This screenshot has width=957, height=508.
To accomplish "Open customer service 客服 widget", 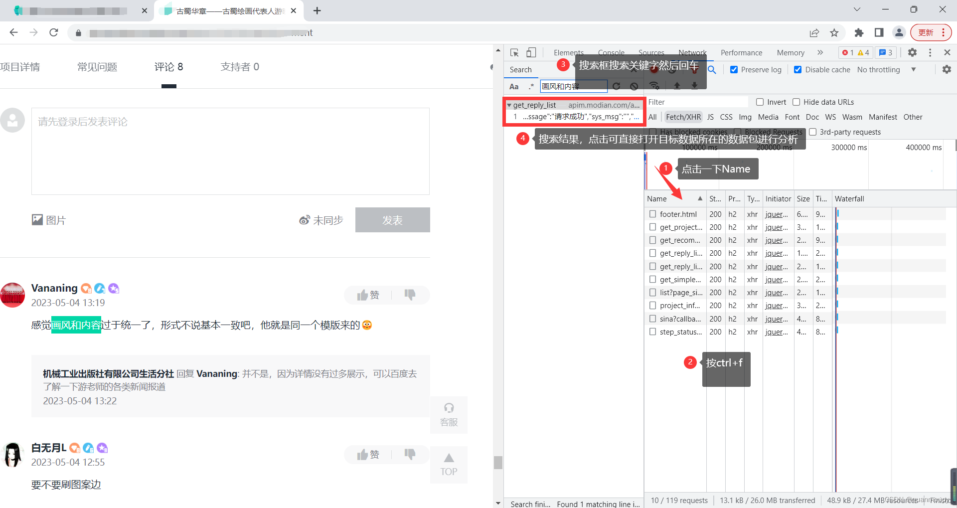I will click(449, 415).
